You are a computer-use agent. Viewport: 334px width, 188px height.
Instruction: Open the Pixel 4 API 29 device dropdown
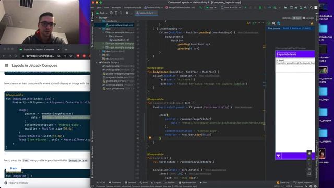231,7
